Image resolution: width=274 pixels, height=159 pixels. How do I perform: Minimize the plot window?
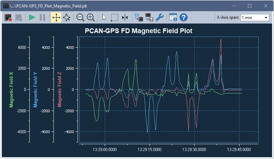(234, 6)
